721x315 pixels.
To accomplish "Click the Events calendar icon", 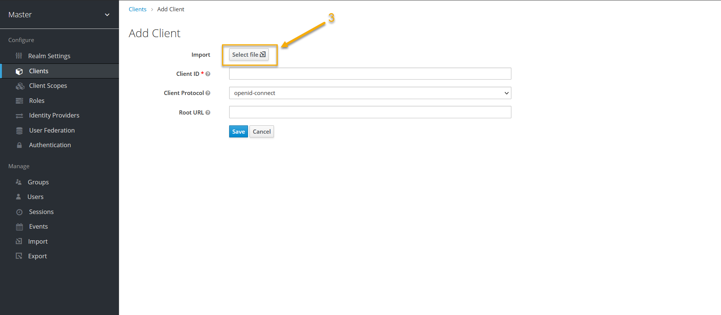I will pyautogui.click(x=19, y=227).
